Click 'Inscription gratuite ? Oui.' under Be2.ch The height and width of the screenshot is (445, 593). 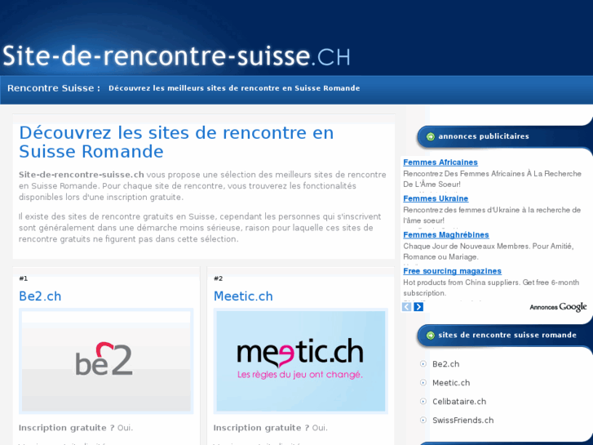(x=76, y=428)
